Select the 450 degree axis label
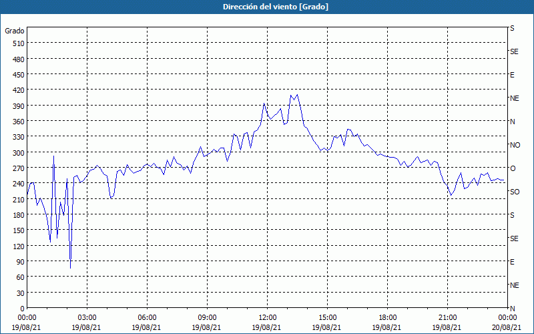Viewport: 534px width, 334px height. click(x=19, y=75)
